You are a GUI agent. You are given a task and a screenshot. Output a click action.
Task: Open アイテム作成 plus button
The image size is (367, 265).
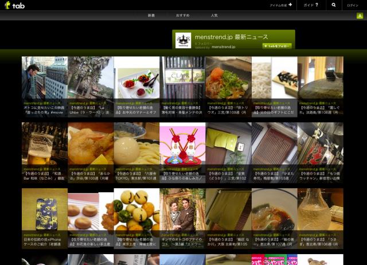click(281, 5)
